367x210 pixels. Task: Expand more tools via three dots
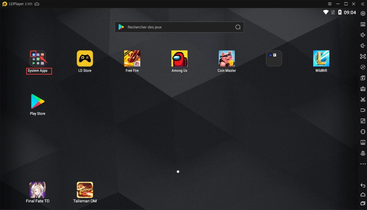point(363,164)
